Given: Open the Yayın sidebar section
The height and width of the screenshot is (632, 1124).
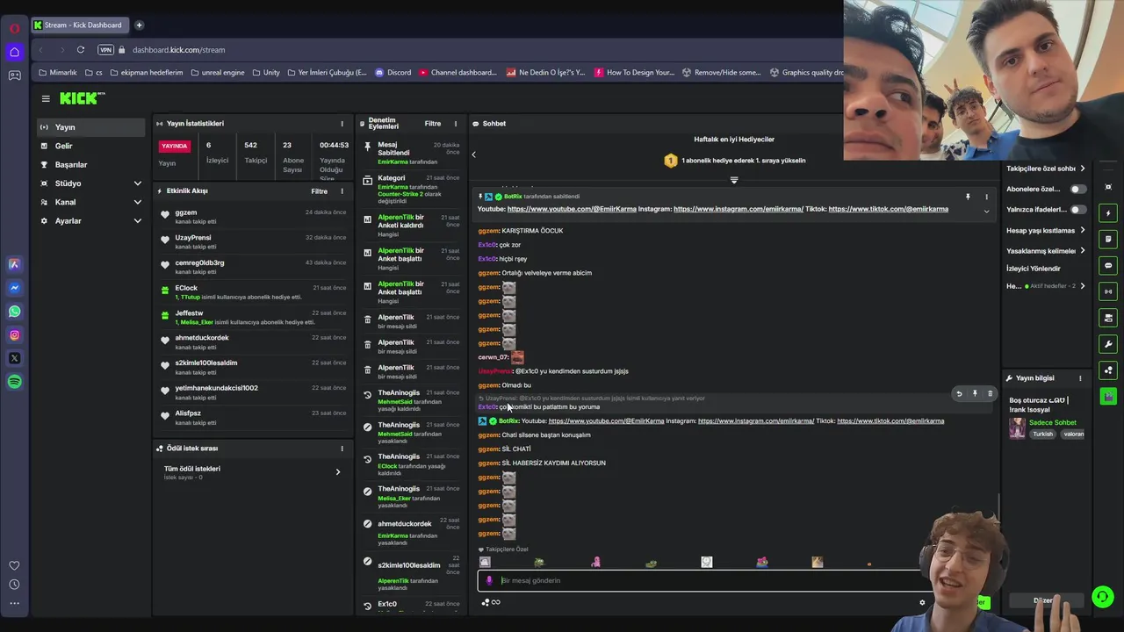Looking at the screenshot, I should pos(90,127).
